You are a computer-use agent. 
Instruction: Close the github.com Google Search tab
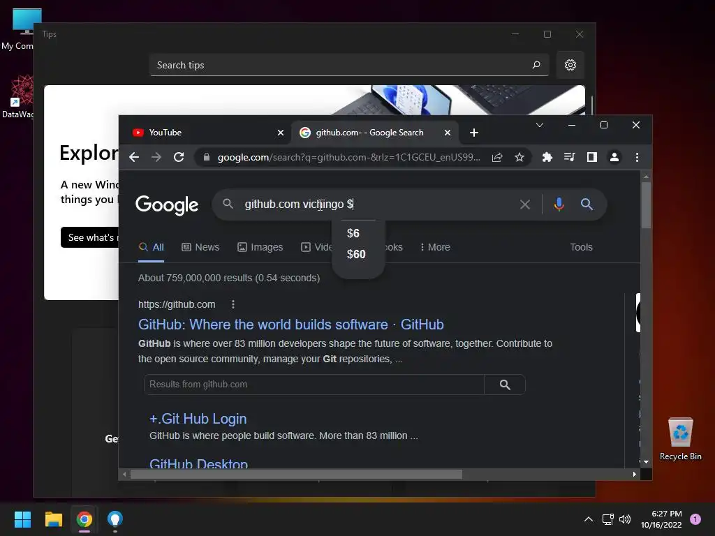[448, 133]
